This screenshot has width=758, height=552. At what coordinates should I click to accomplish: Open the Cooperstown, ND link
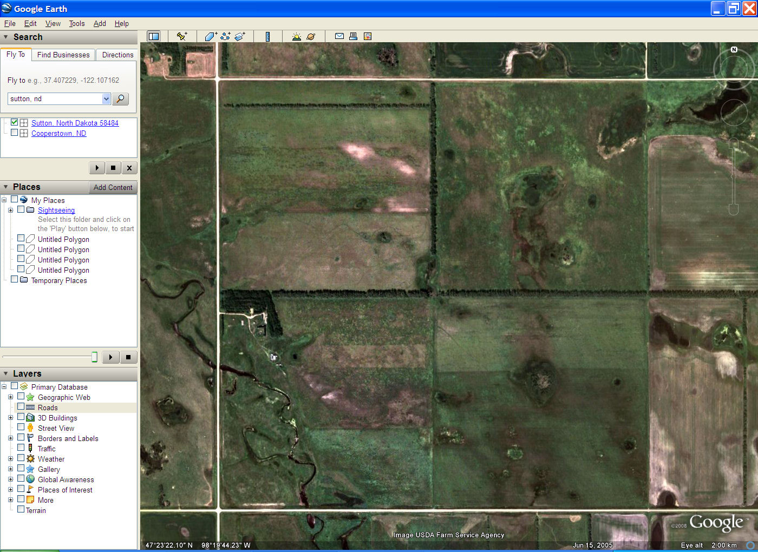pos(58,133)
